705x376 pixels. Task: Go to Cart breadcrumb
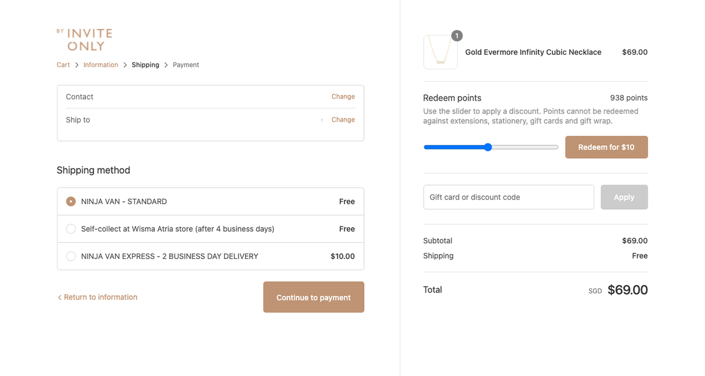click(63, 65)
